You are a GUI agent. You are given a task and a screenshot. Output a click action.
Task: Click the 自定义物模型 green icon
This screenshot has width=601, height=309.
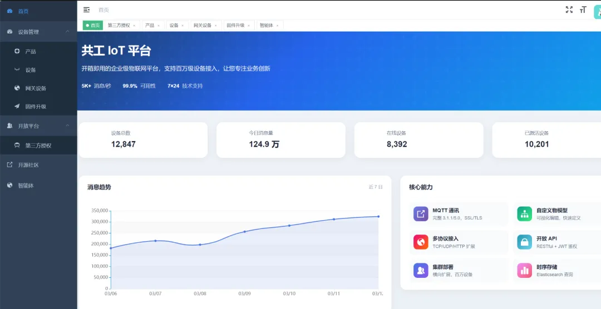pos(524,214)
